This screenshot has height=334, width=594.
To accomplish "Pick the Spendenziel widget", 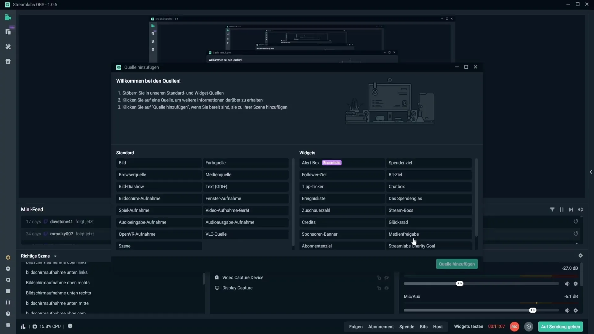I will tap(429, 163).
